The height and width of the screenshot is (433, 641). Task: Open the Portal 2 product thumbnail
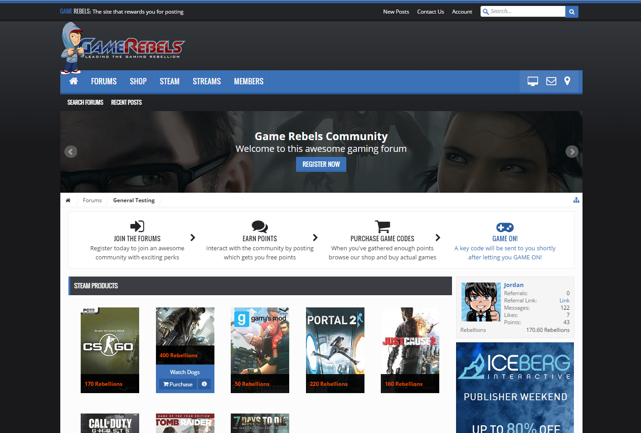[335, 350]
